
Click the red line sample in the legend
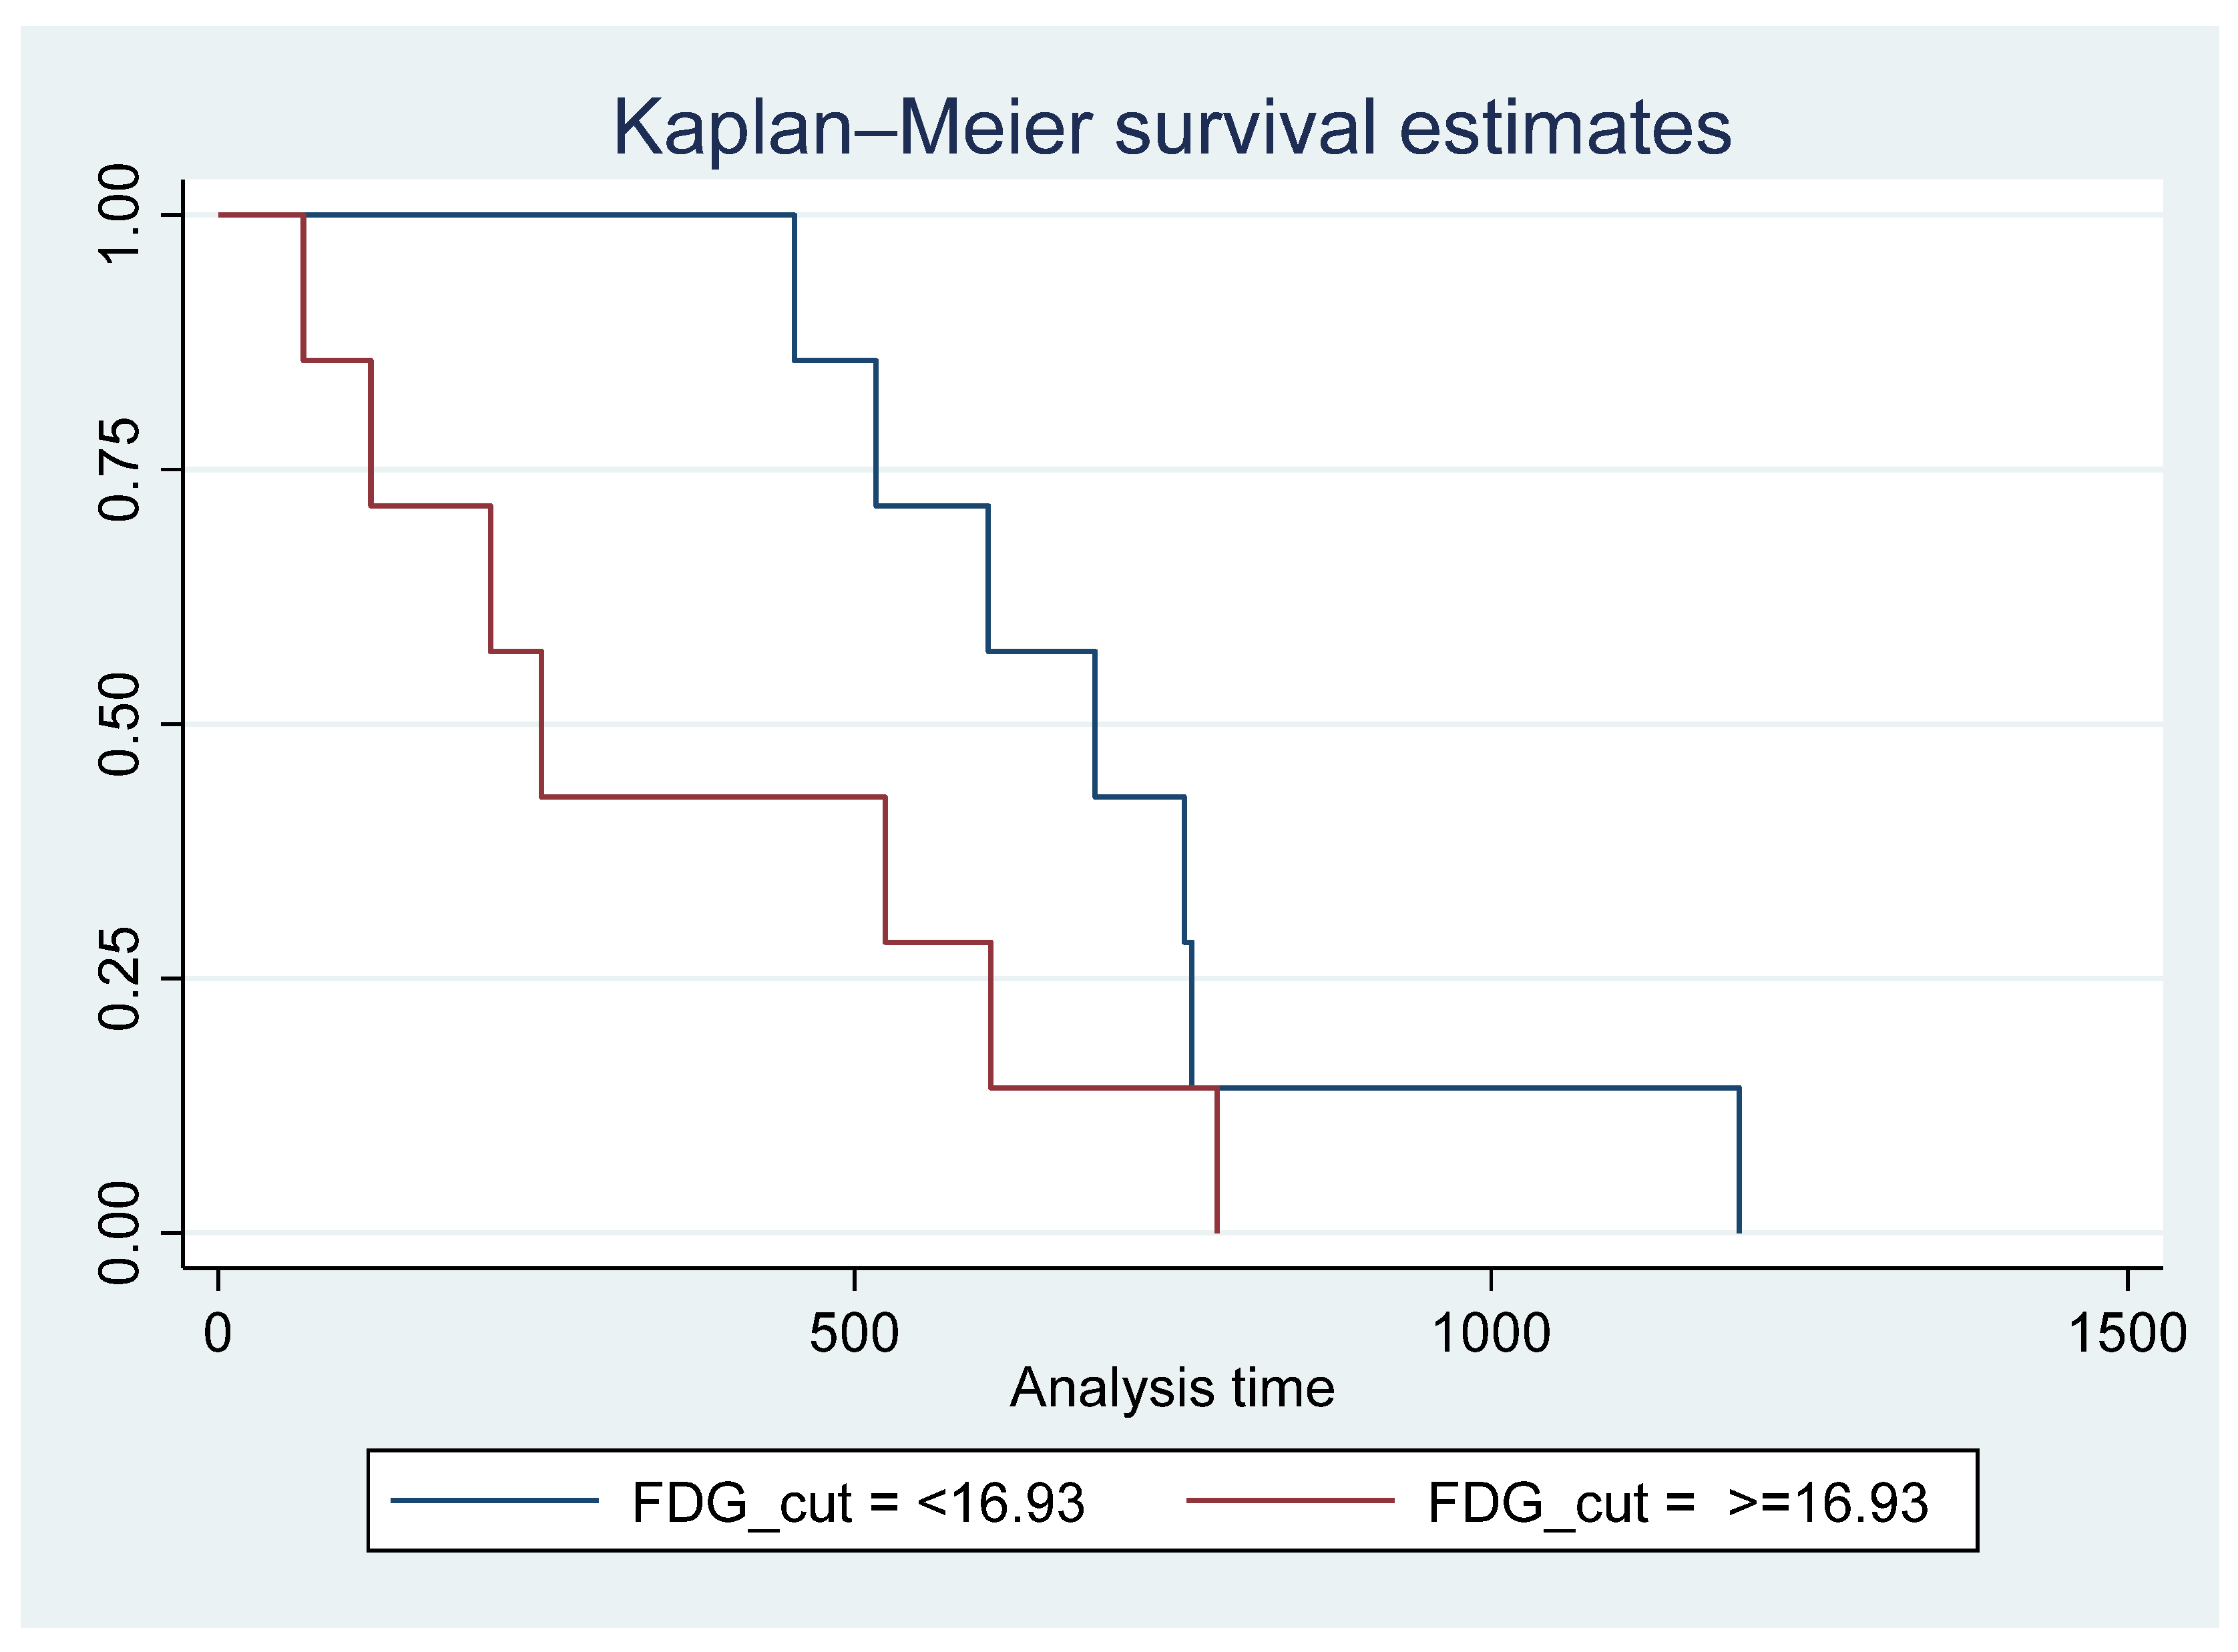(1290, 1501)
